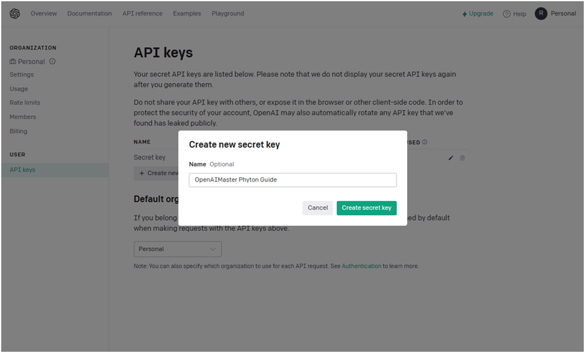The image size is (585, 353).
Task: Open the Documentation tab
Action: (89, 14)
